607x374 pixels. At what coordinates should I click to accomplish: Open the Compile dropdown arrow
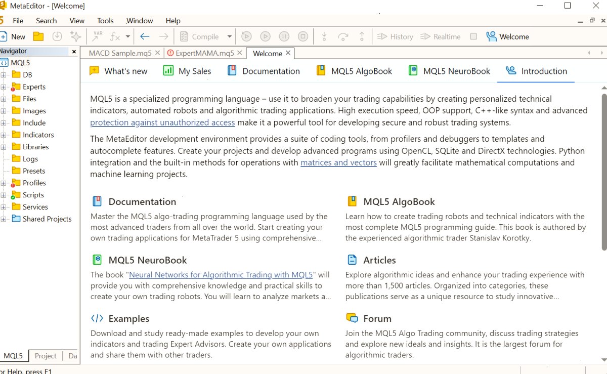coord(229,36)
